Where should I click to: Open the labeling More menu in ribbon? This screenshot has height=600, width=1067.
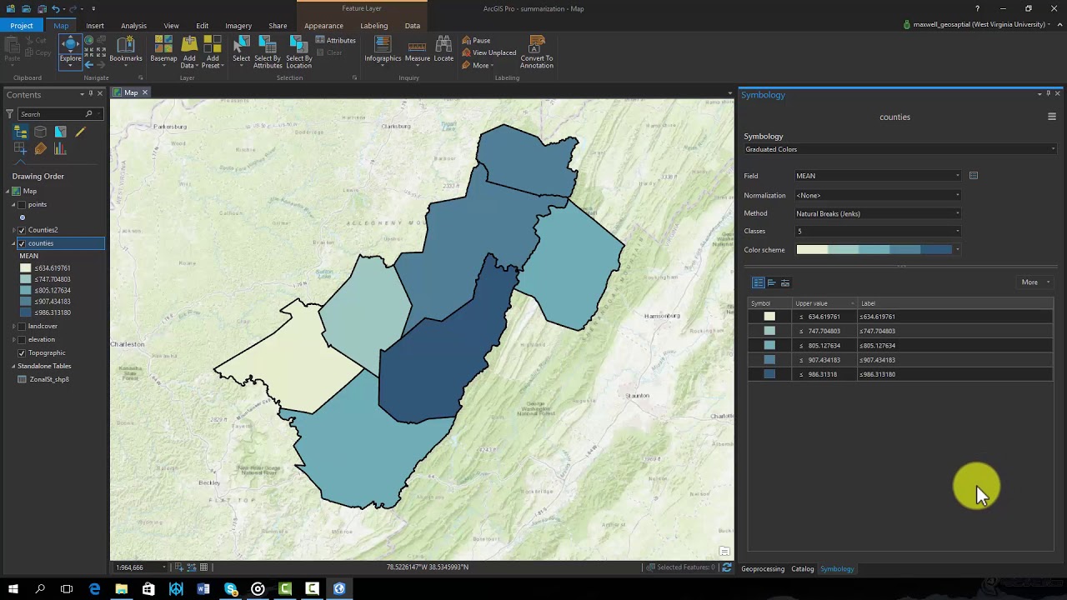coord(478,65)
